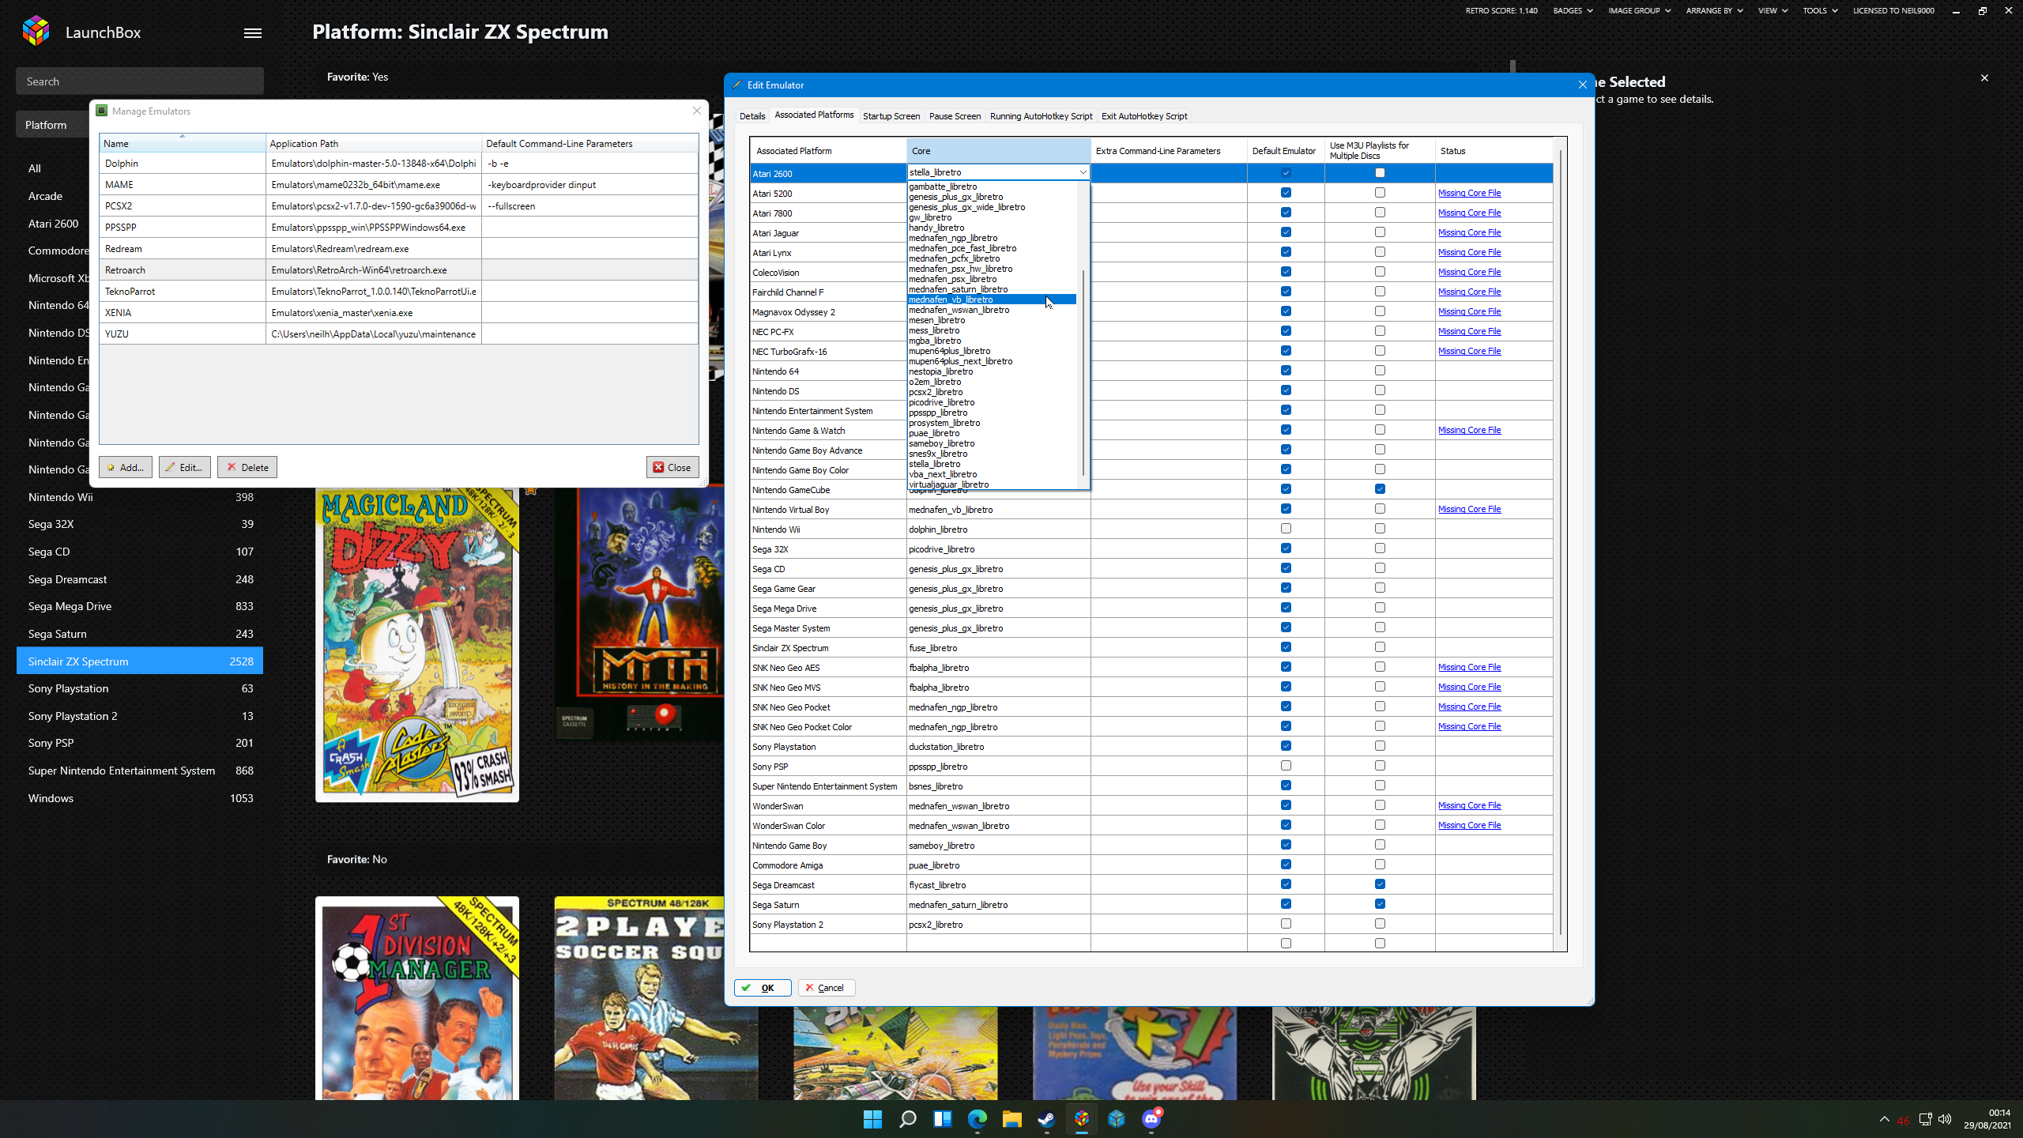Screen dimensions: 2023x1138
Task: Click the Manage Emulators window icon
Action: (101, 111)
